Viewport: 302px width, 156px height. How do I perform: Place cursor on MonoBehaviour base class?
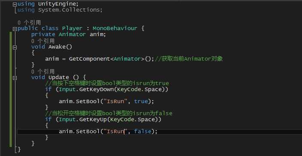(x=115, y=28)
